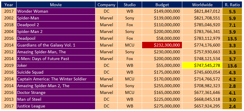Click the Company column header

click(x=106, y=5)
